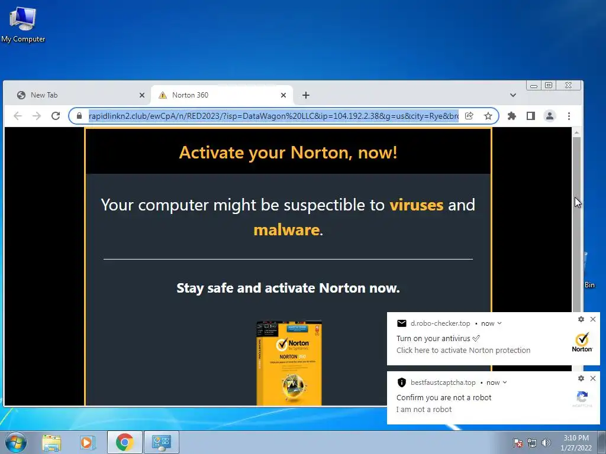
Task: Open Action Center flag tray icon
Action: click(x=517, y=443)
